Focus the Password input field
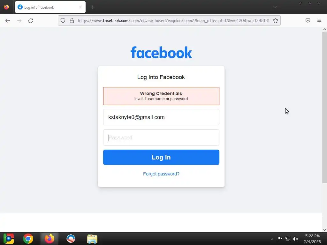Screen dimensions: 327x245 point(161,137)
